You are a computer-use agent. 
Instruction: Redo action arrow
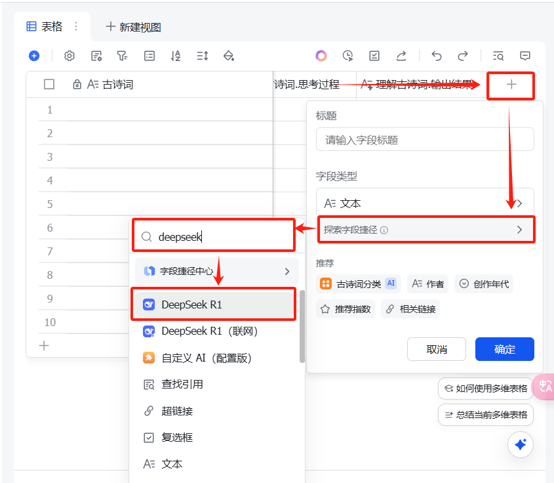tap(463, 56)
